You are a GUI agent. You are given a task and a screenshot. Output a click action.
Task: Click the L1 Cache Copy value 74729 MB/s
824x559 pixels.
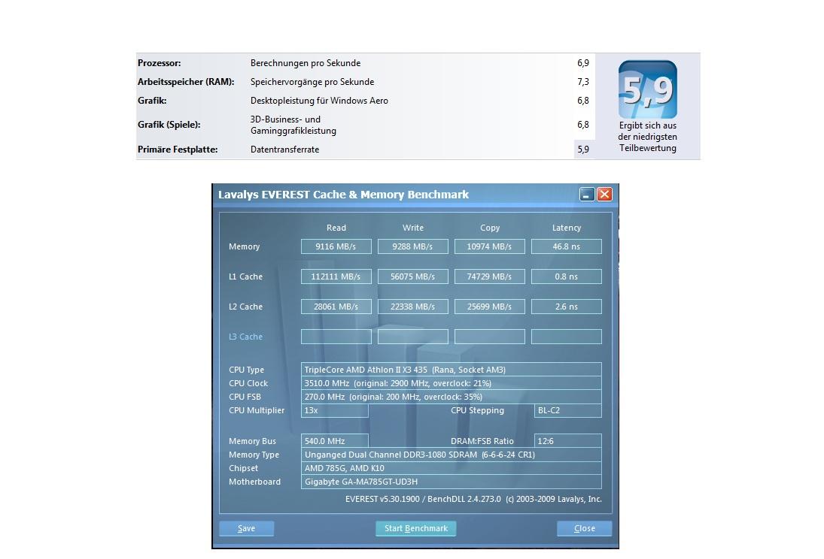[489, 276]
